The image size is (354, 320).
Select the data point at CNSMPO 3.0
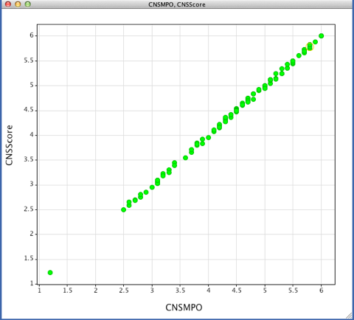pyautogui.click(x=152, y=187)
